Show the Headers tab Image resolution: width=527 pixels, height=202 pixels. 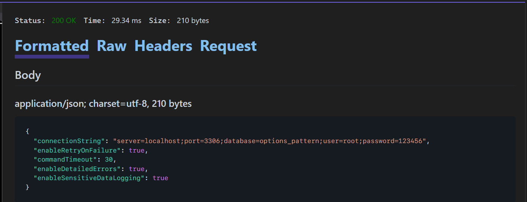(x=163, y=46)
